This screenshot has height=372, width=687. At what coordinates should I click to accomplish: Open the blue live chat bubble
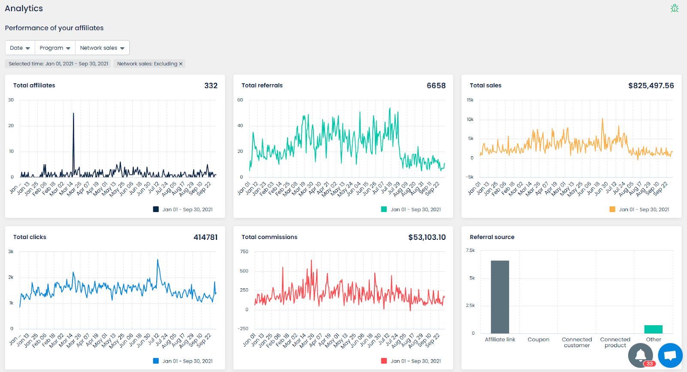coord(670,355)
